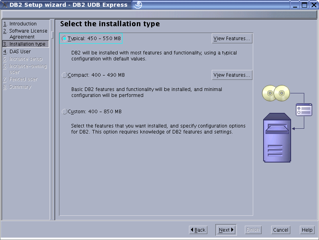Minimize the DB2 Setup wizard window
The height and width of the screenshot is (240, 319).
point(295,5)
